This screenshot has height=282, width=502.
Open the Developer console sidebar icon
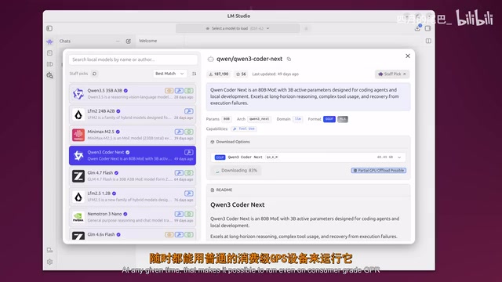click(x=49, y=52)
